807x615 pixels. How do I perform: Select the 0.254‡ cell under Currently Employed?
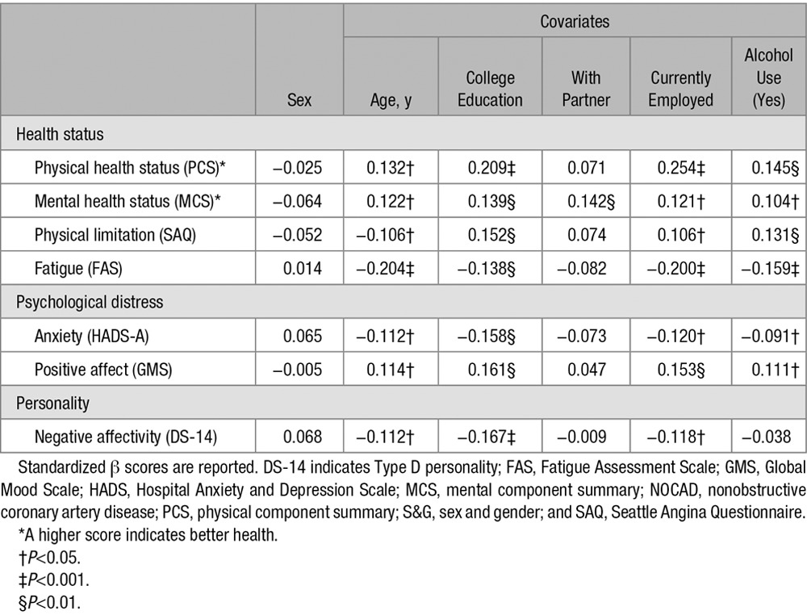pyautogui.click(x=682, y=168)
